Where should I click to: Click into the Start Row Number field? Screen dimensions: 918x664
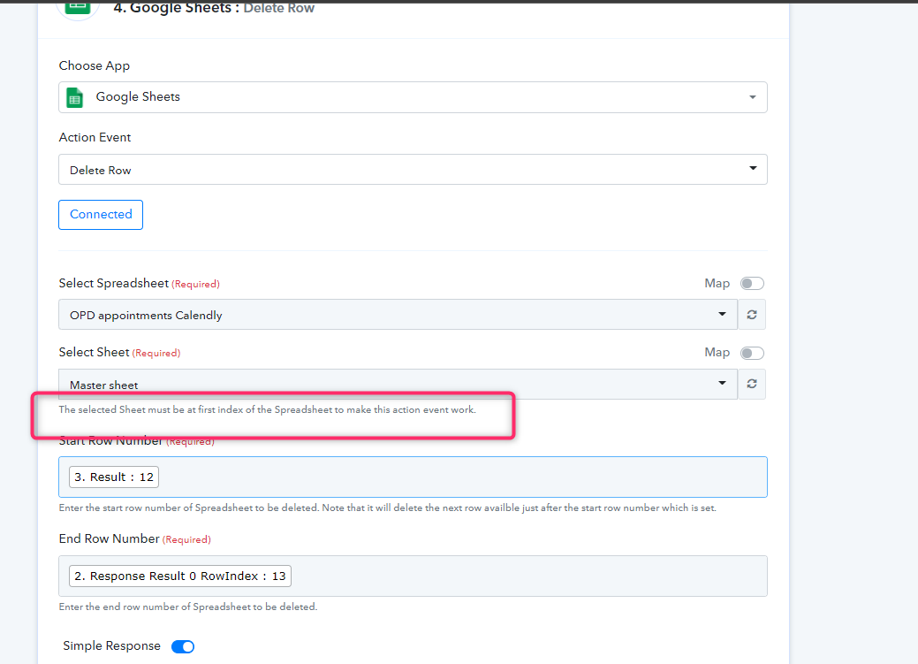pos(459,477)
